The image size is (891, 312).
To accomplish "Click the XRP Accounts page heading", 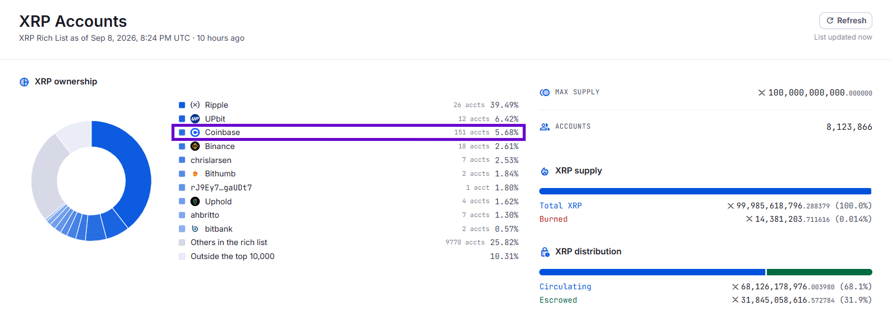I will (x=73, y=22).
